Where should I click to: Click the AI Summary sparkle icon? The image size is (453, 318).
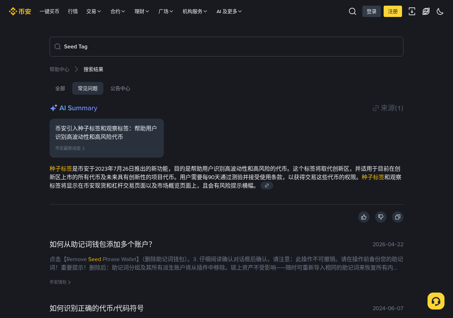53,108
